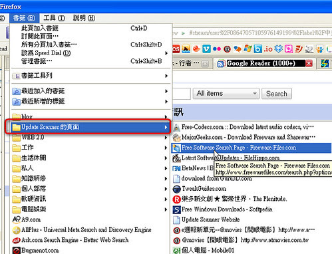Open the Bing 'b' bookmark icon
This screenshot has width=332, height=254.
(258, 49)
